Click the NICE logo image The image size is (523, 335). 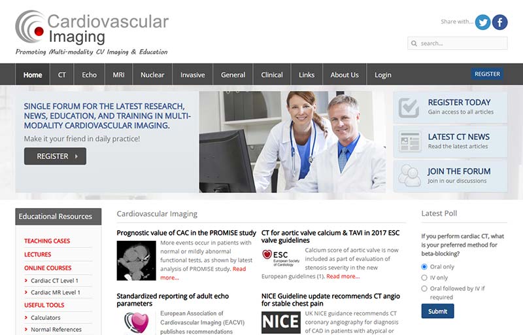click(281, 323)
